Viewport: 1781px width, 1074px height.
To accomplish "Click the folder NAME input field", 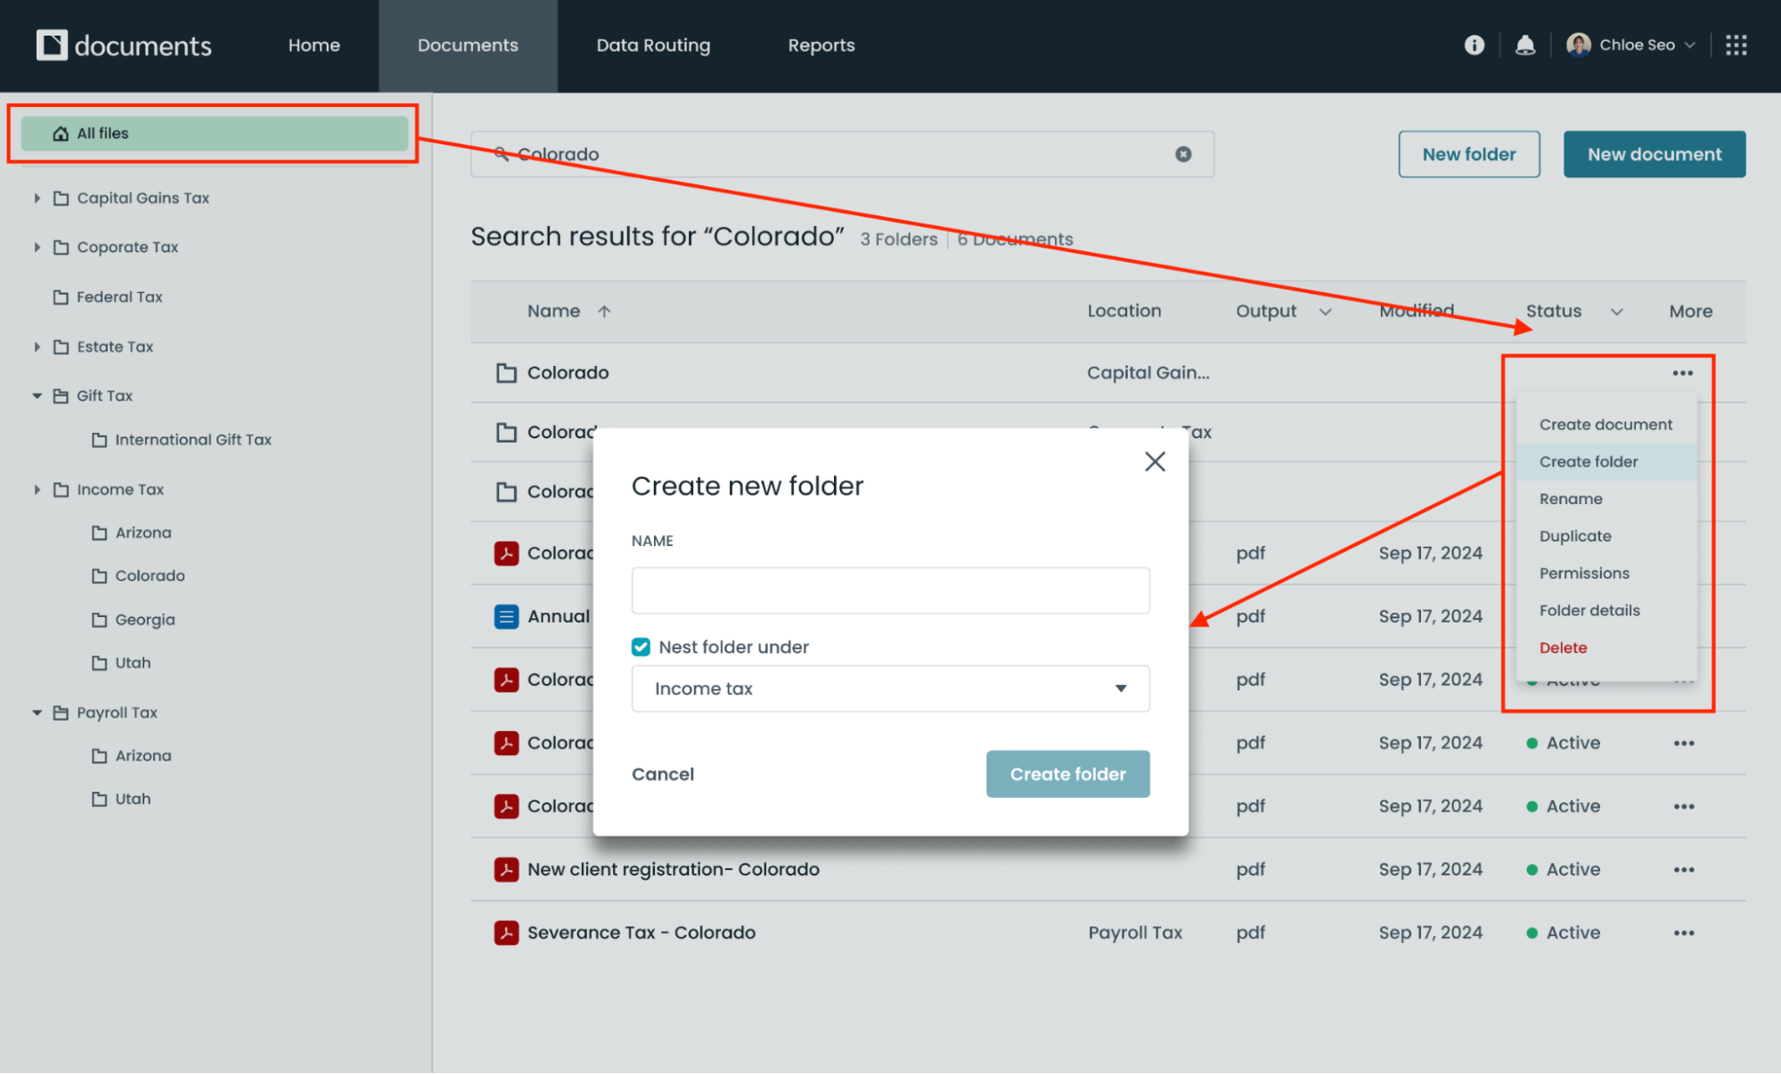I will click(x=890, y=590).
